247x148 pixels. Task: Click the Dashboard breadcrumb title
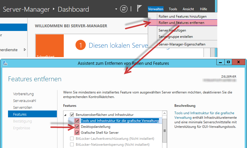(x=73, y=9)
